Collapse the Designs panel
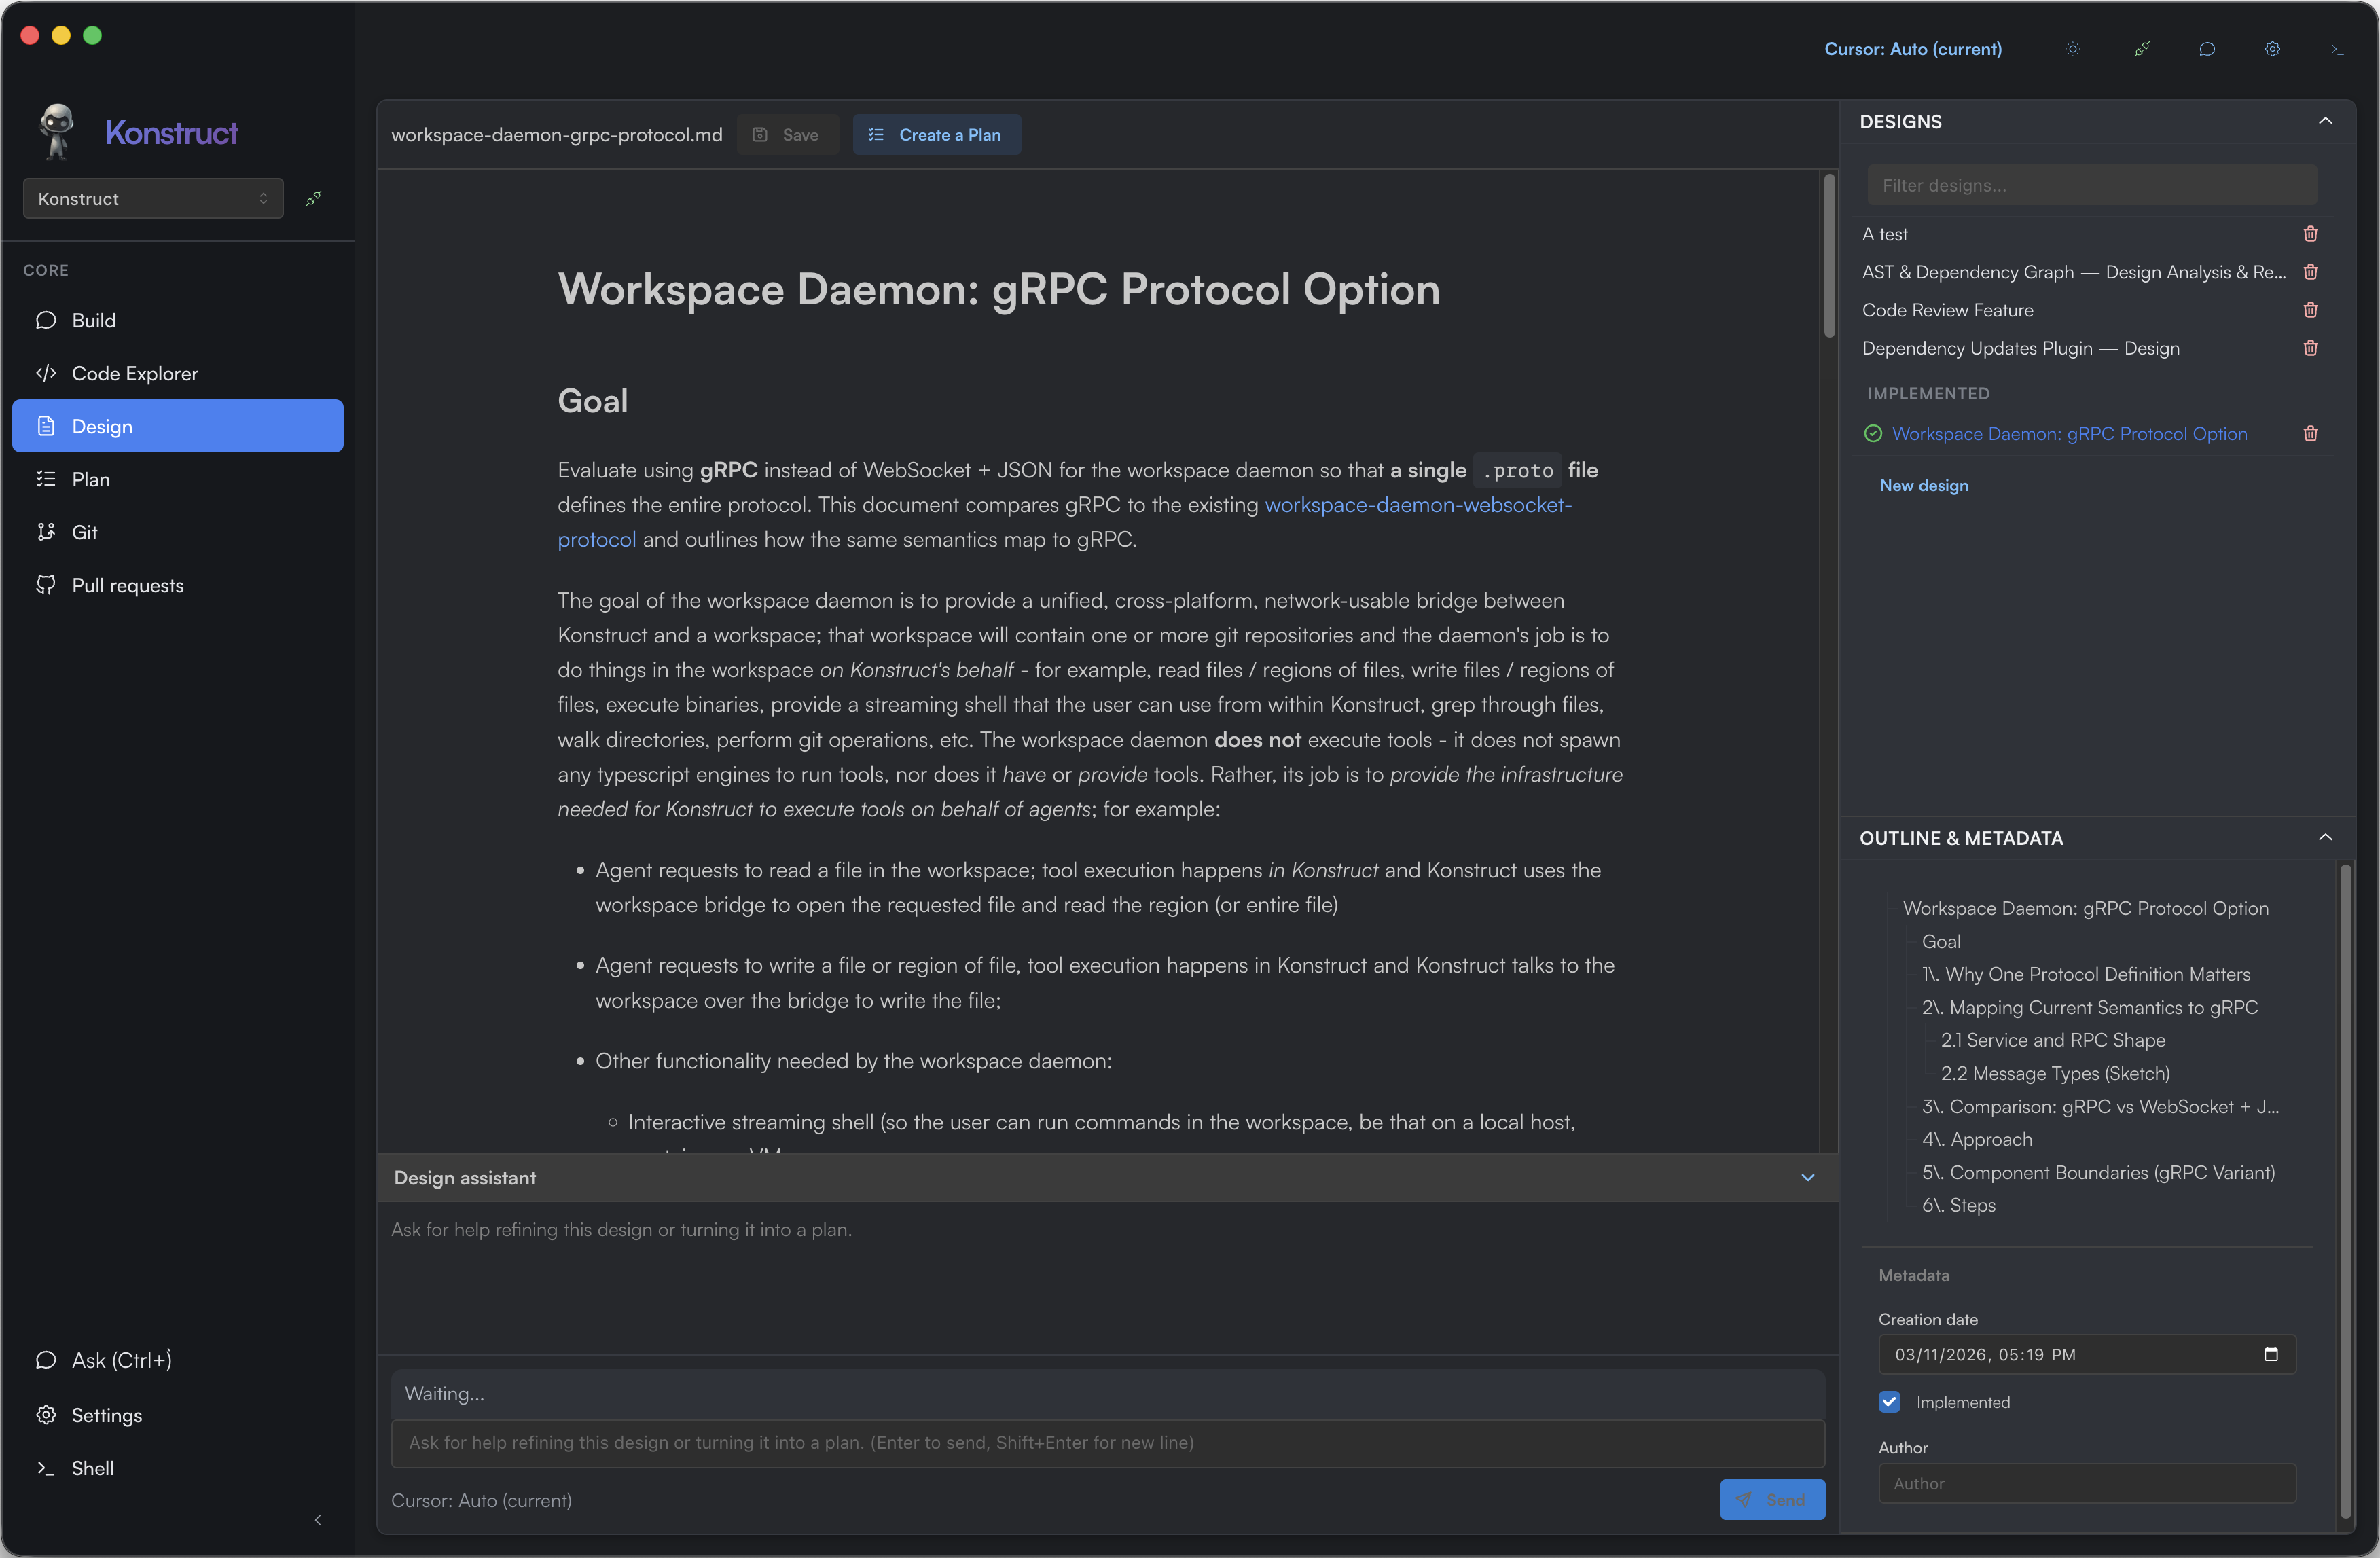 coord(2325,121)
